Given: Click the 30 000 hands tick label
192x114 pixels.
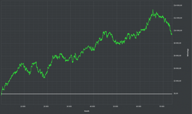Looking at the screenshot, I should click(x=69, y=106).
